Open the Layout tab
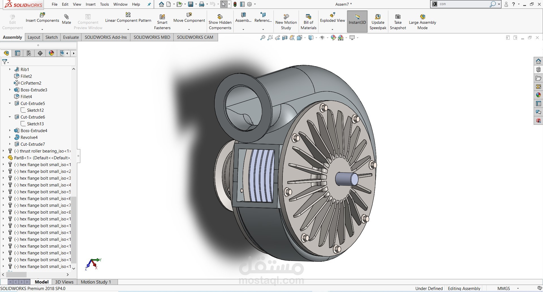The image size is (543, 292). click(x=34, y=37)
